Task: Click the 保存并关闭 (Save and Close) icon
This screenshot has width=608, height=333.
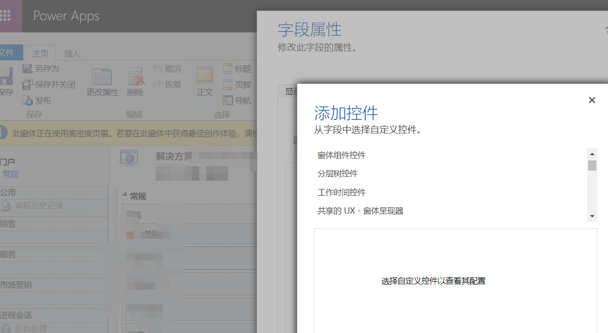Action: pos(28,84)
